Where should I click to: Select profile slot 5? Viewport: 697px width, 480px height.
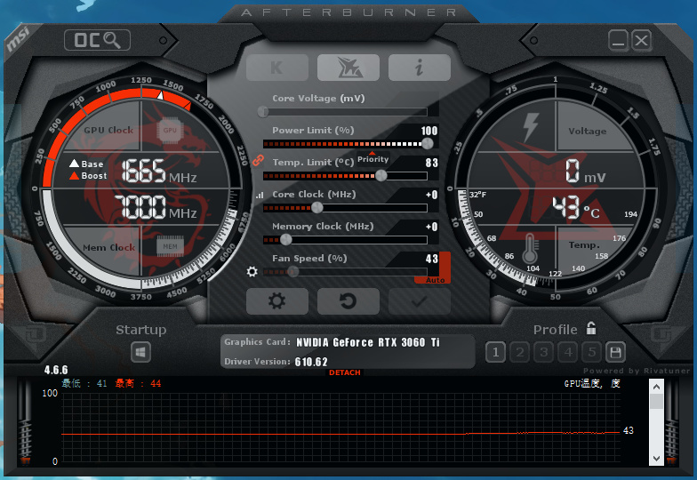click(592, 352)
